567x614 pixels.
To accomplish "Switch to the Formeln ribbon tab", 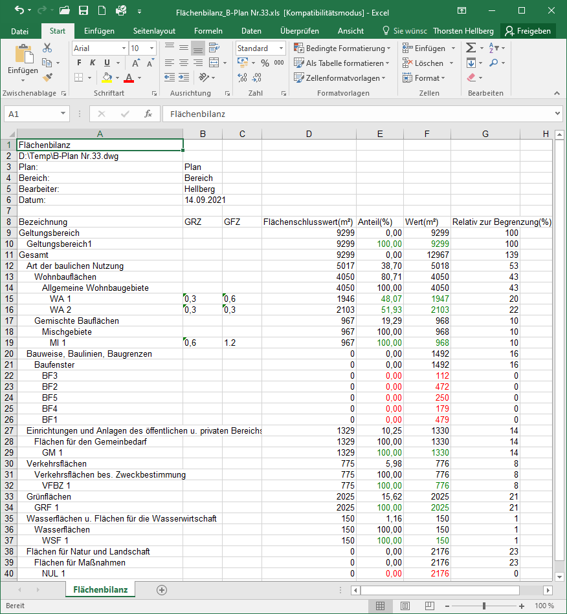I will pyautogui.click(x=208, y=31).
